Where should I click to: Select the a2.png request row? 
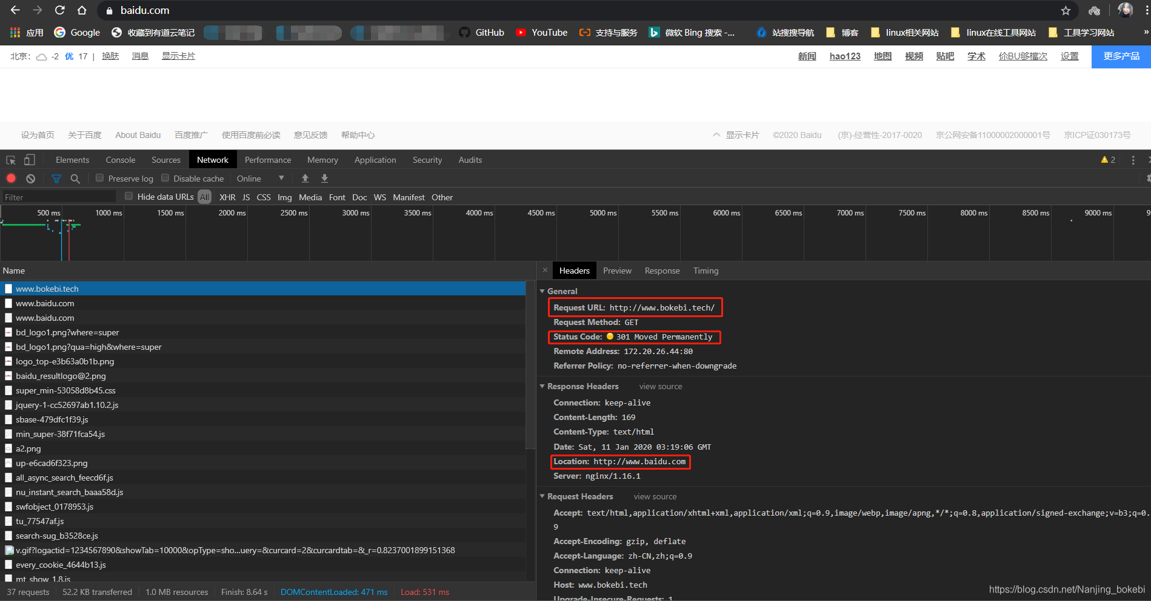point(263,448)
